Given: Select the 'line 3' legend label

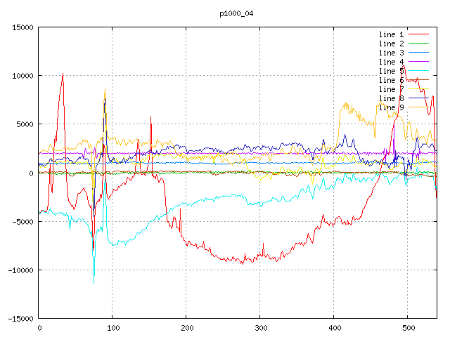Looking at the screenshot, I should click(x=391, y=53).
